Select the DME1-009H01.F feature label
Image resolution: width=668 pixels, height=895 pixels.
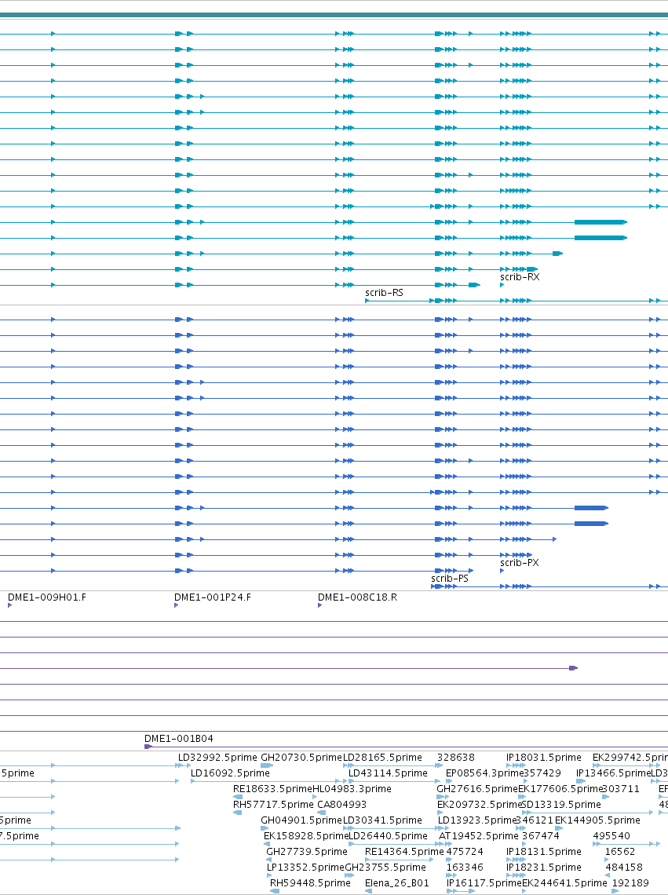click(x=47, y=597)
